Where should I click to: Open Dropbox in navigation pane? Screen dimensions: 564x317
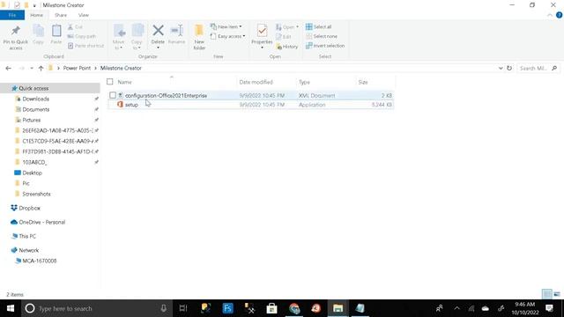(x=29, y=208)
